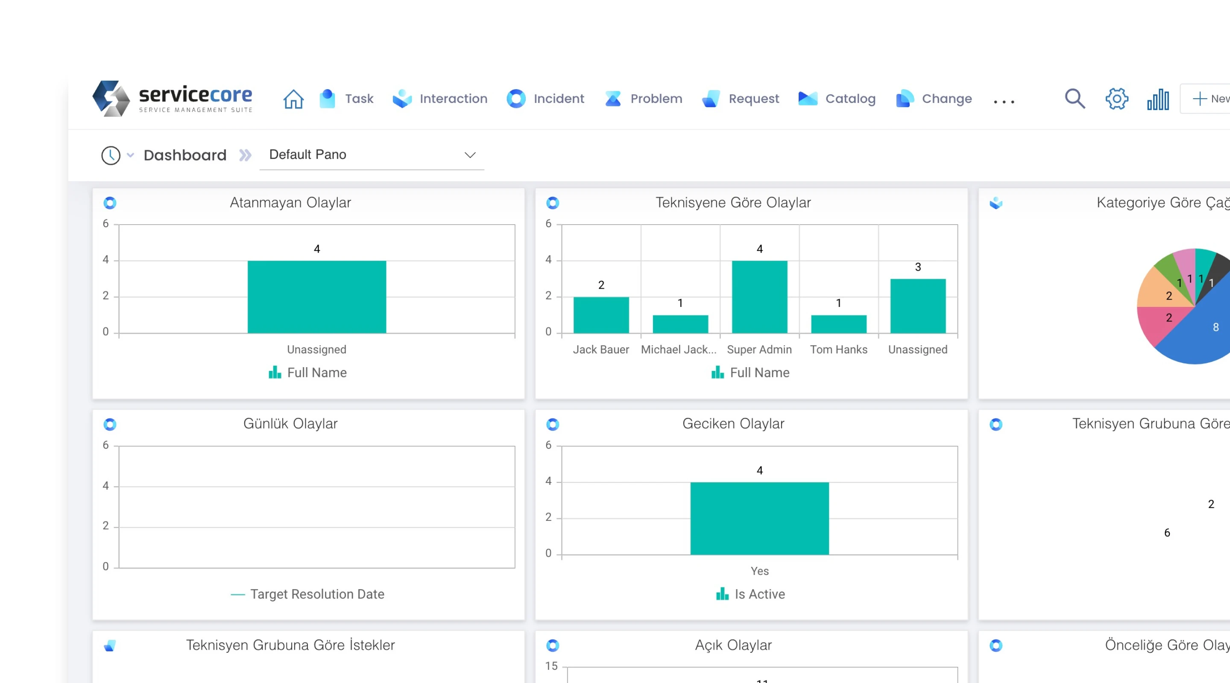This screenshot has width=1230, height=683.
Task: Open the Change menu
Action: (x=947, y=99)
